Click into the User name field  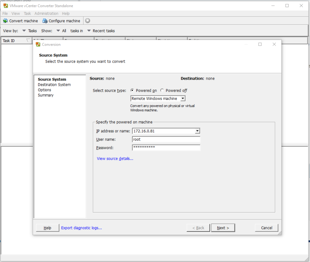pyautogui.click(x=166, y=139)
